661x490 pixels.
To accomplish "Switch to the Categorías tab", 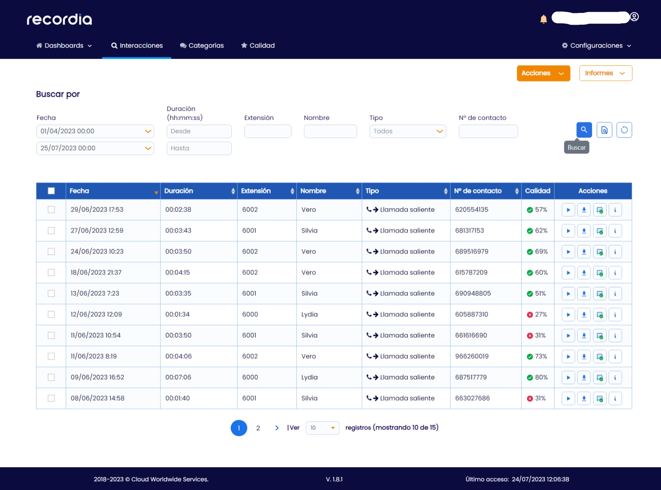I will coord(202,45).
